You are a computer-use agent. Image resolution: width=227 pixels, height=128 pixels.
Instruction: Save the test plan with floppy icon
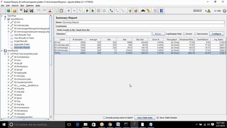pos(26,11)
